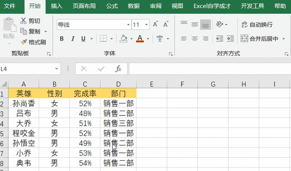Center text horizontally

click(195, 38)
